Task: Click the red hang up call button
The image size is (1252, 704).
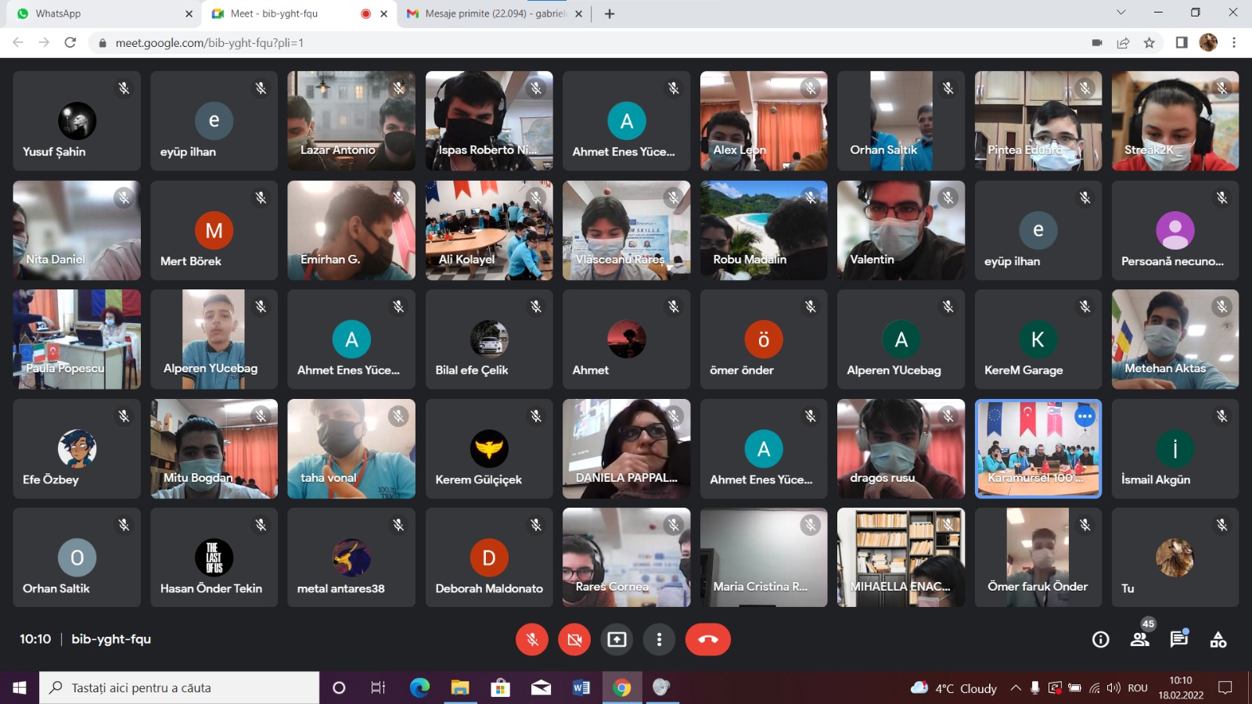Action: click(707, 640)
